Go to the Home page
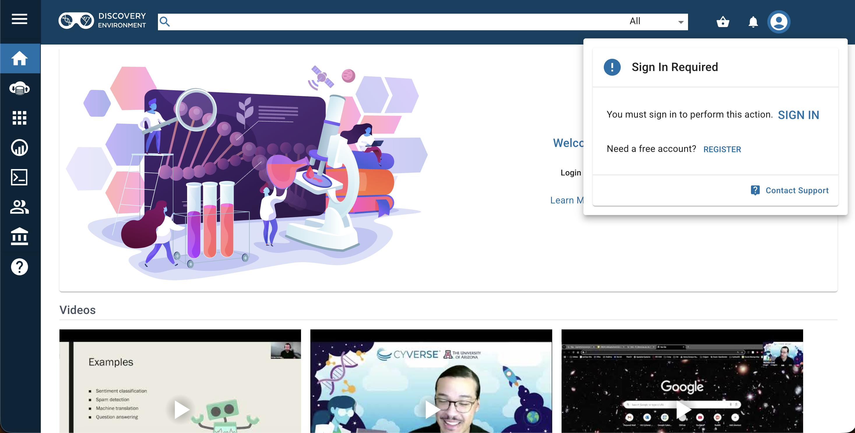 point(20,59)
